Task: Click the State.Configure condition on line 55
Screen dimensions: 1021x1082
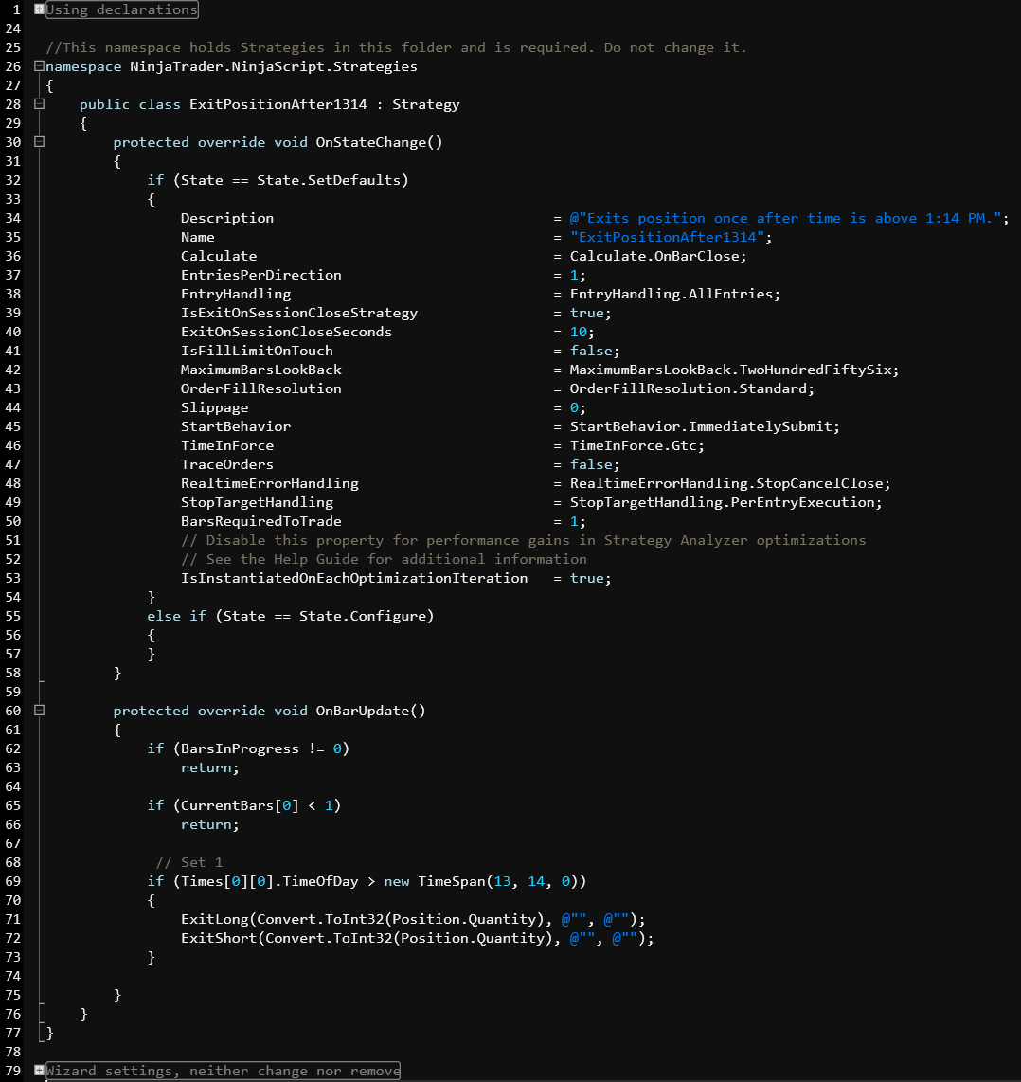Action: (379, 615)
